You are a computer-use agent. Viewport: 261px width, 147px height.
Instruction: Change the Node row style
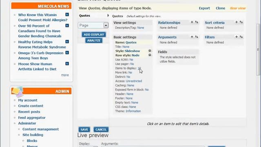click(x=136, y=56)
